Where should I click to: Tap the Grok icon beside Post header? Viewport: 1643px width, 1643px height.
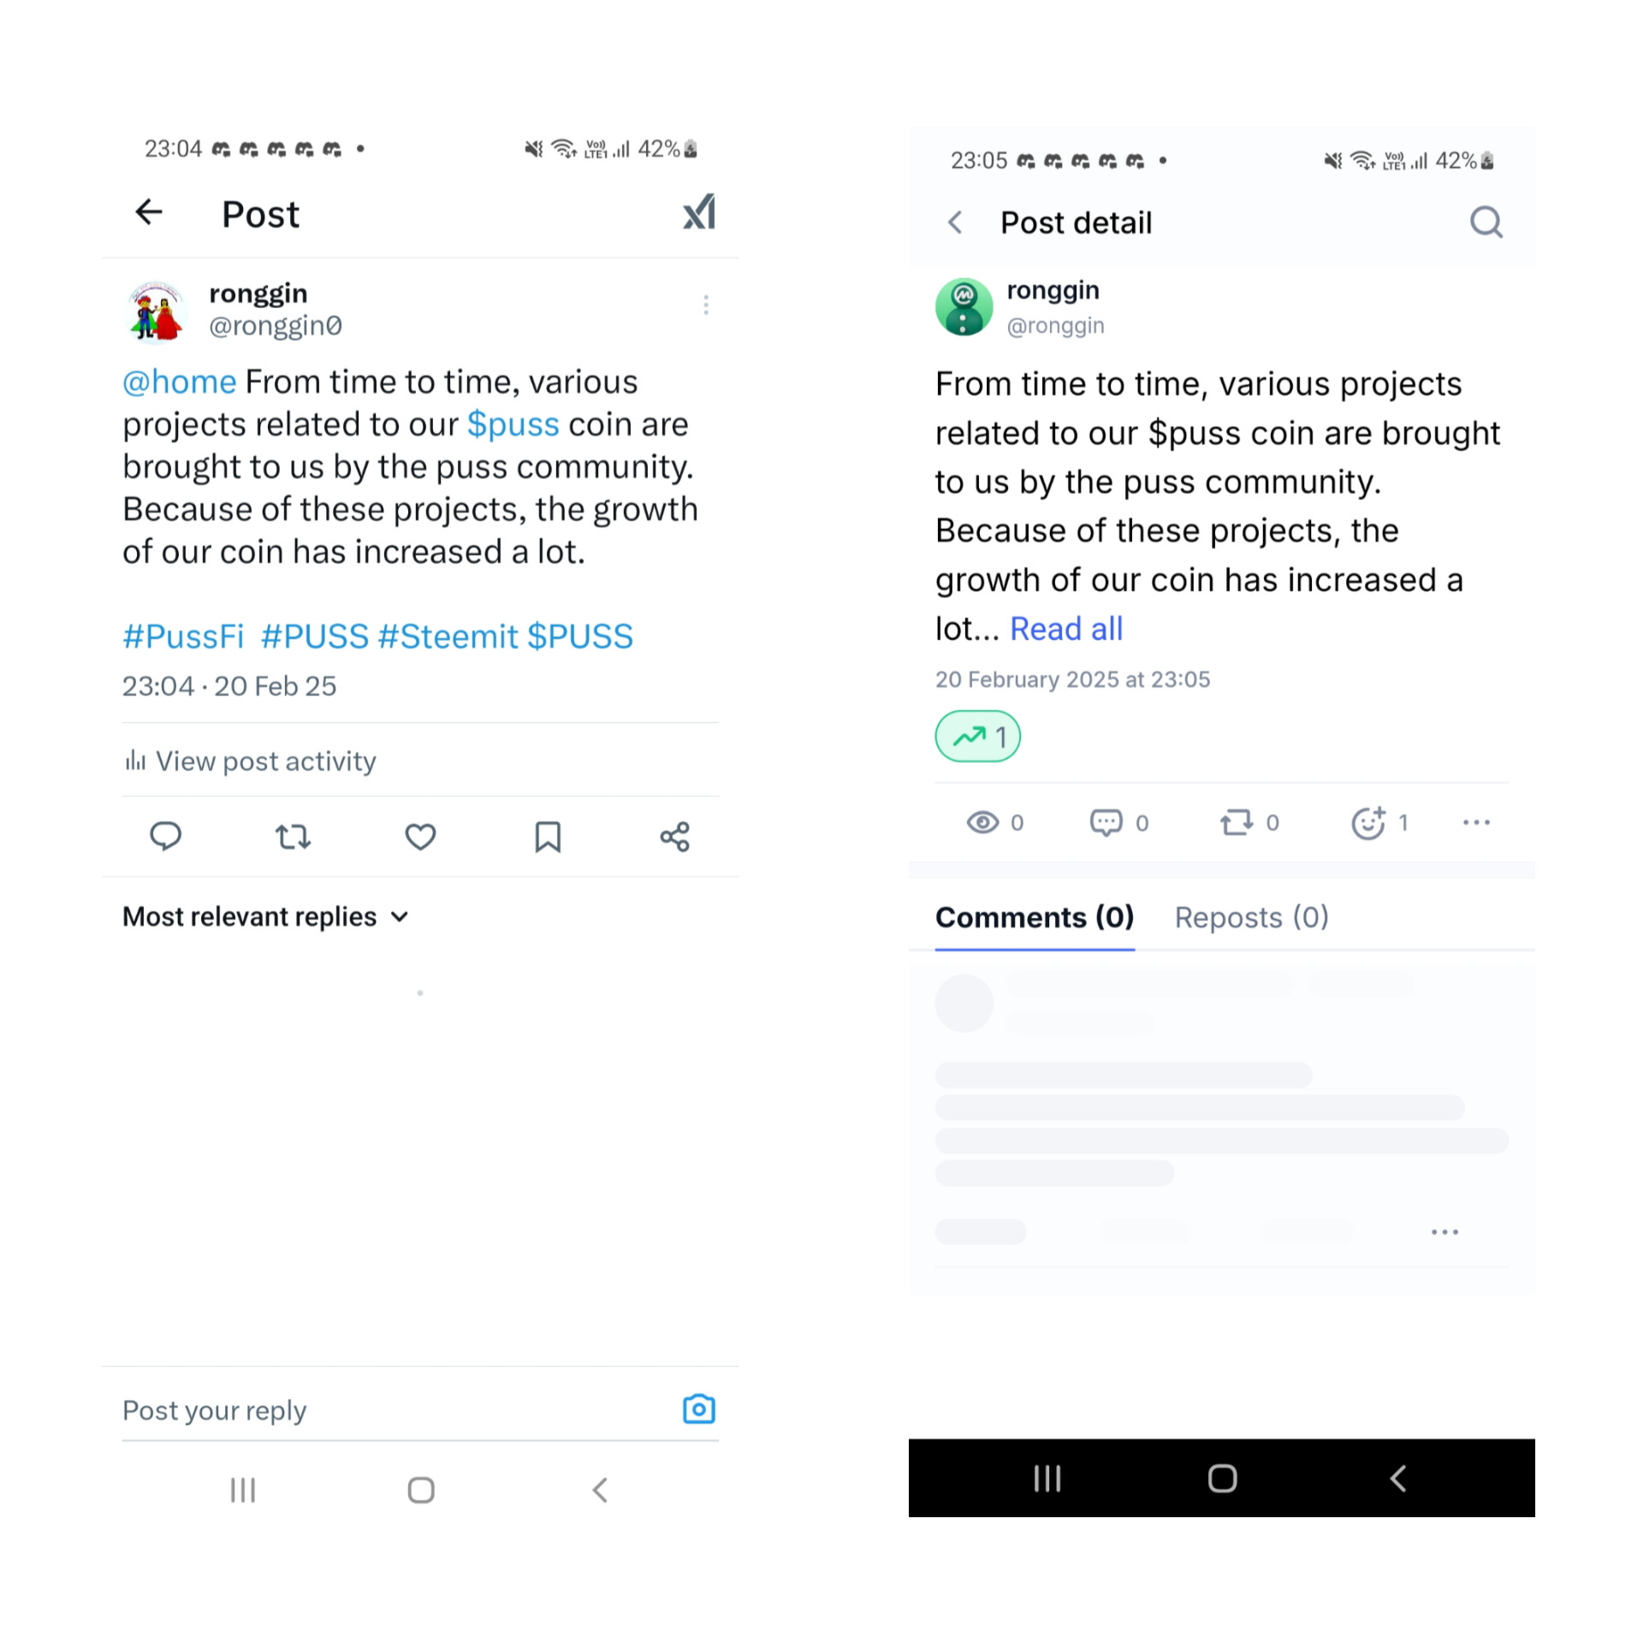point(698,212)
